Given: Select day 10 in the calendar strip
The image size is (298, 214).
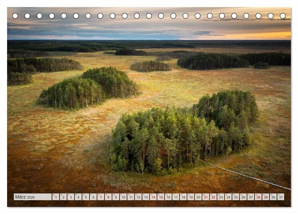Looking at the screenshot, I should click(x=123, y=197).
